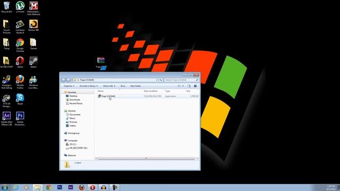Open the Videos library
The width and height of the screenshot is (340, 191).
coord(73,126)
